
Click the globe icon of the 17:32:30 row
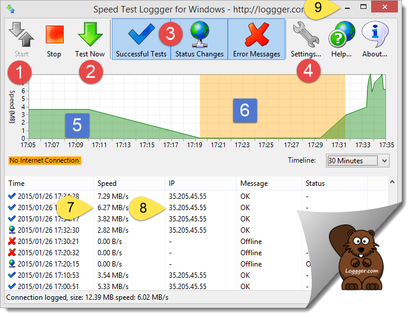click(12, 230)
